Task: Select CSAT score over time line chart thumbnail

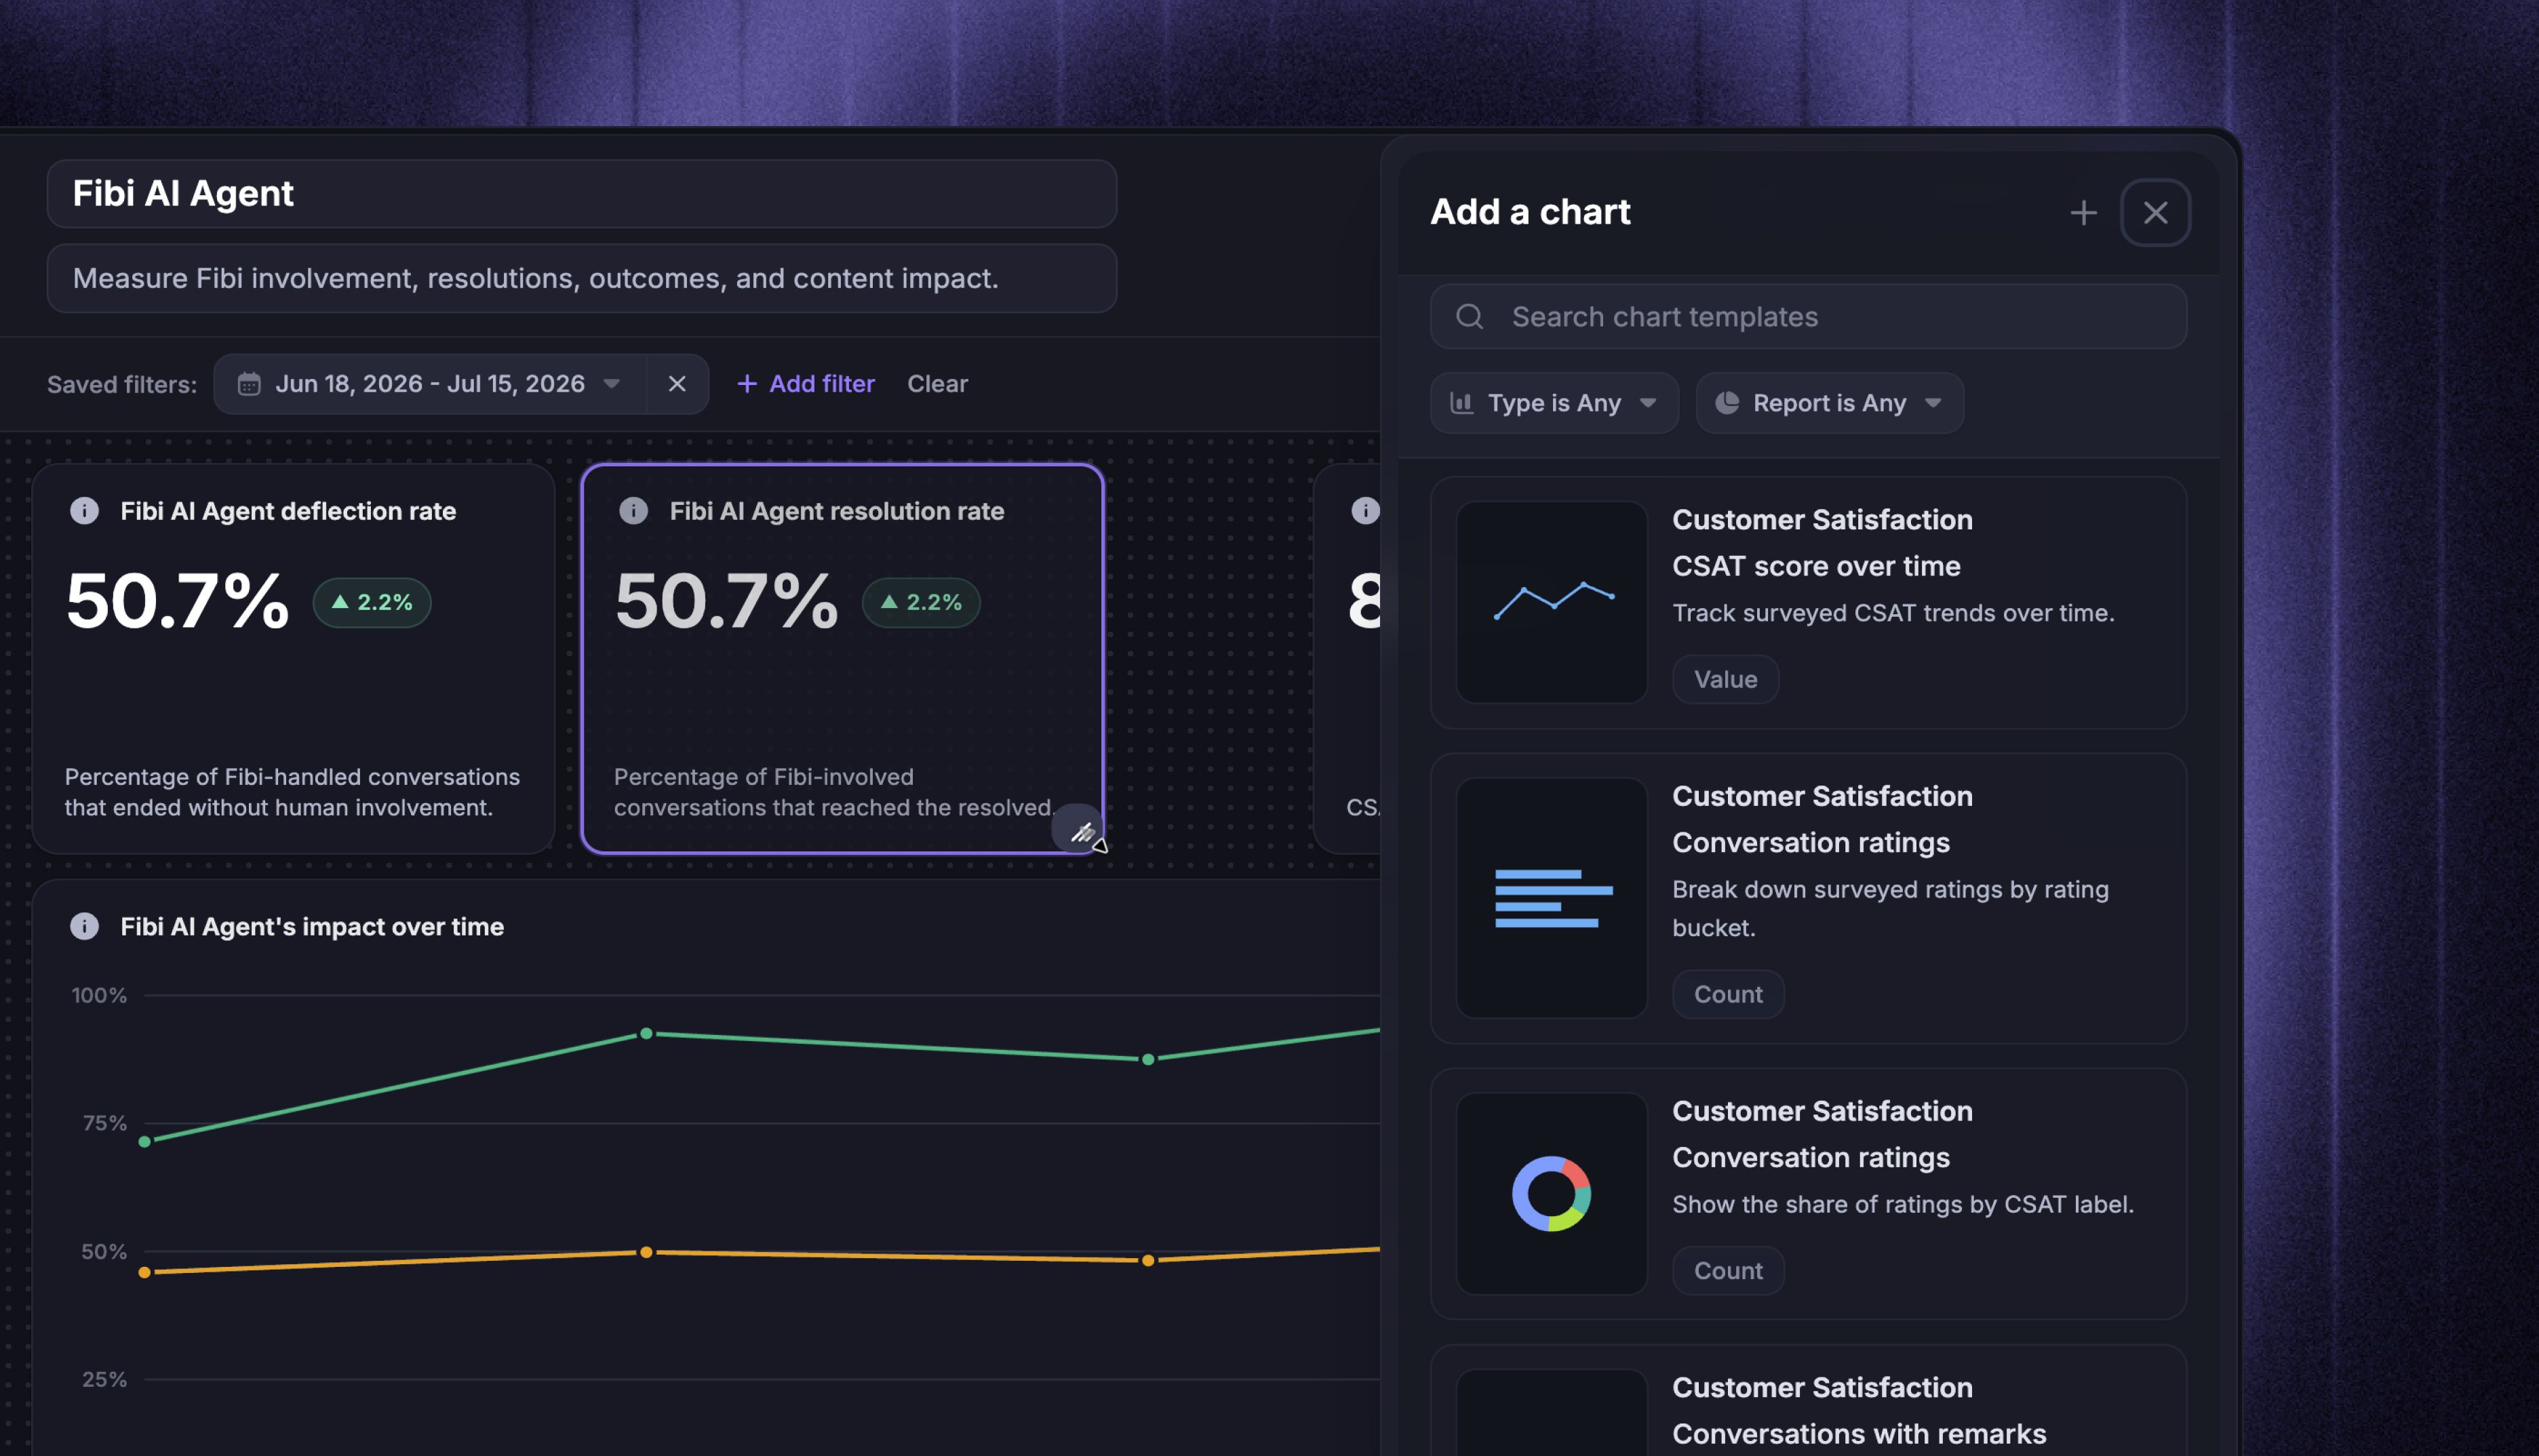Action: click(x=1551, y=602)
